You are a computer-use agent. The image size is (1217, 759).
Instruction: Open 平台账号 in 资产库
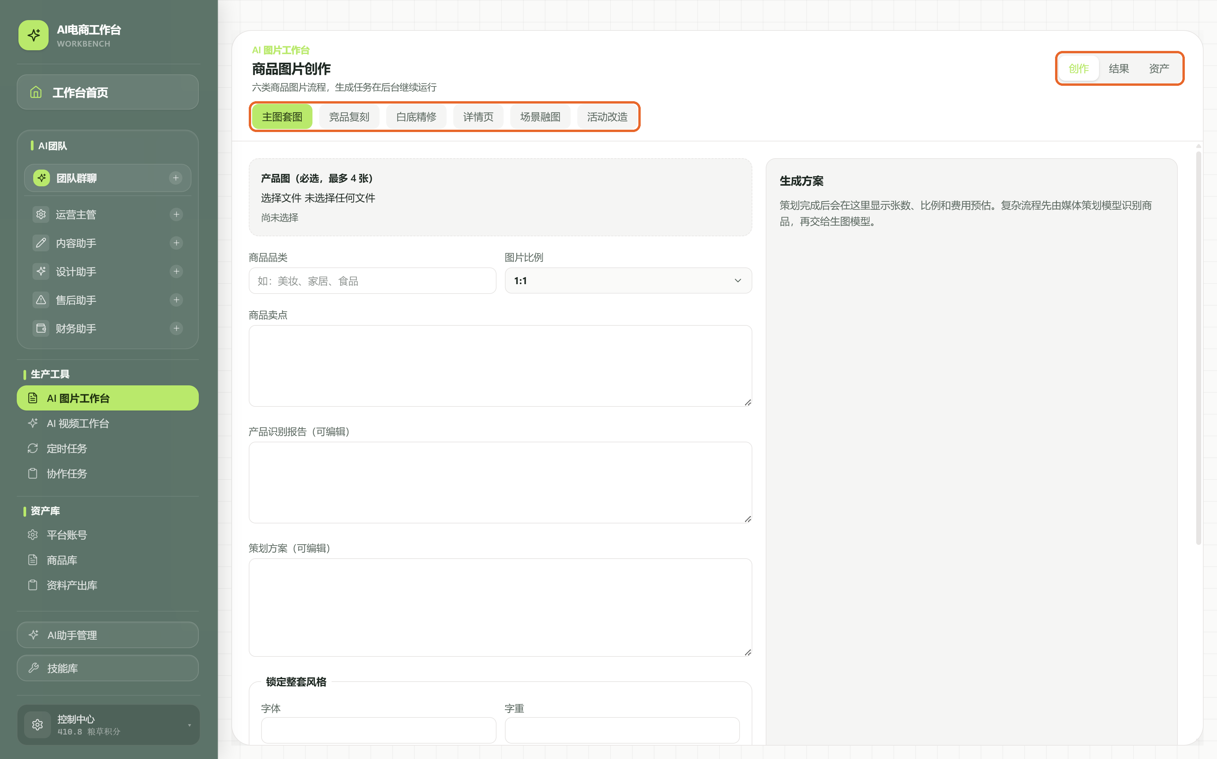click(x=108, y=534)
